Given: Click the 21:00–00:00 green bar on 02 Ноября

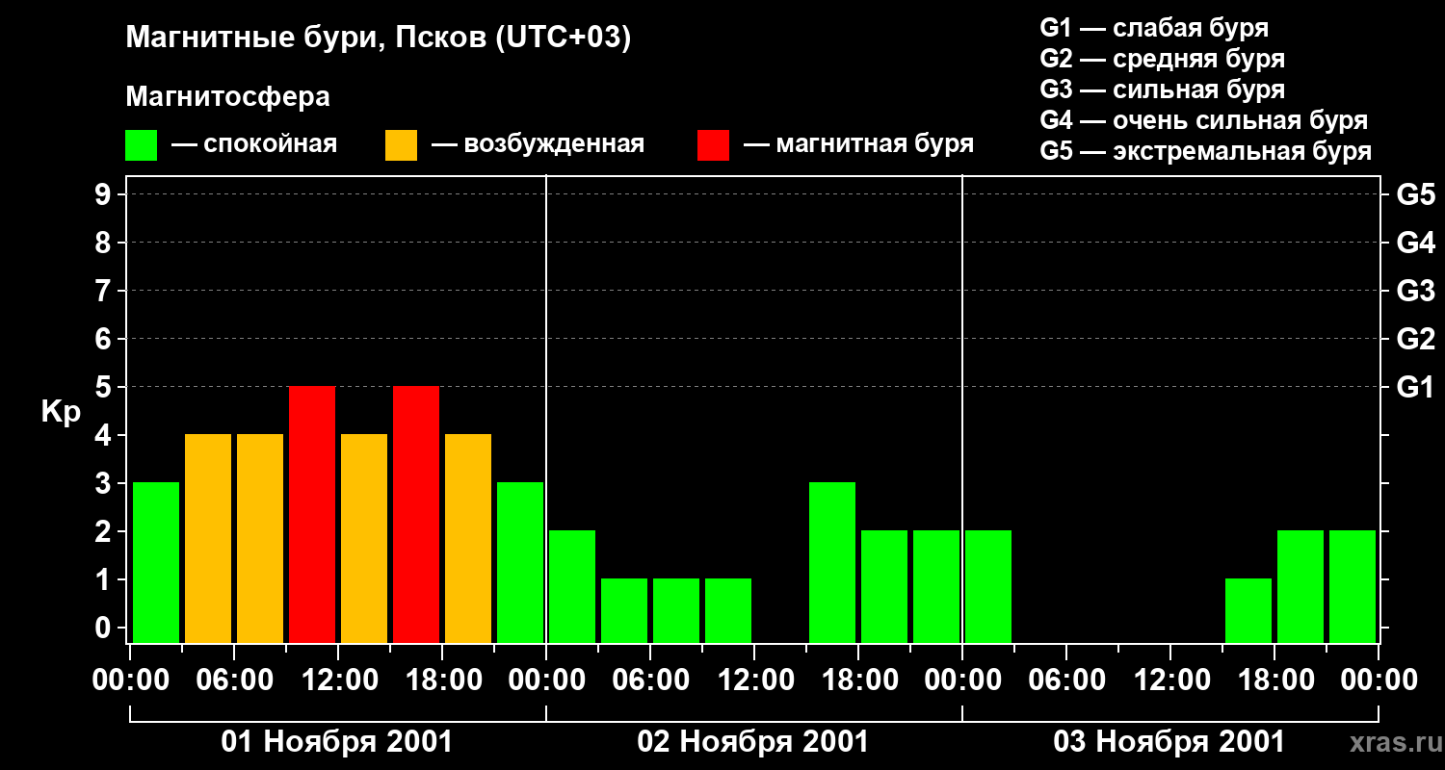Looking at the screenshot, I should [x=936, y=586].
